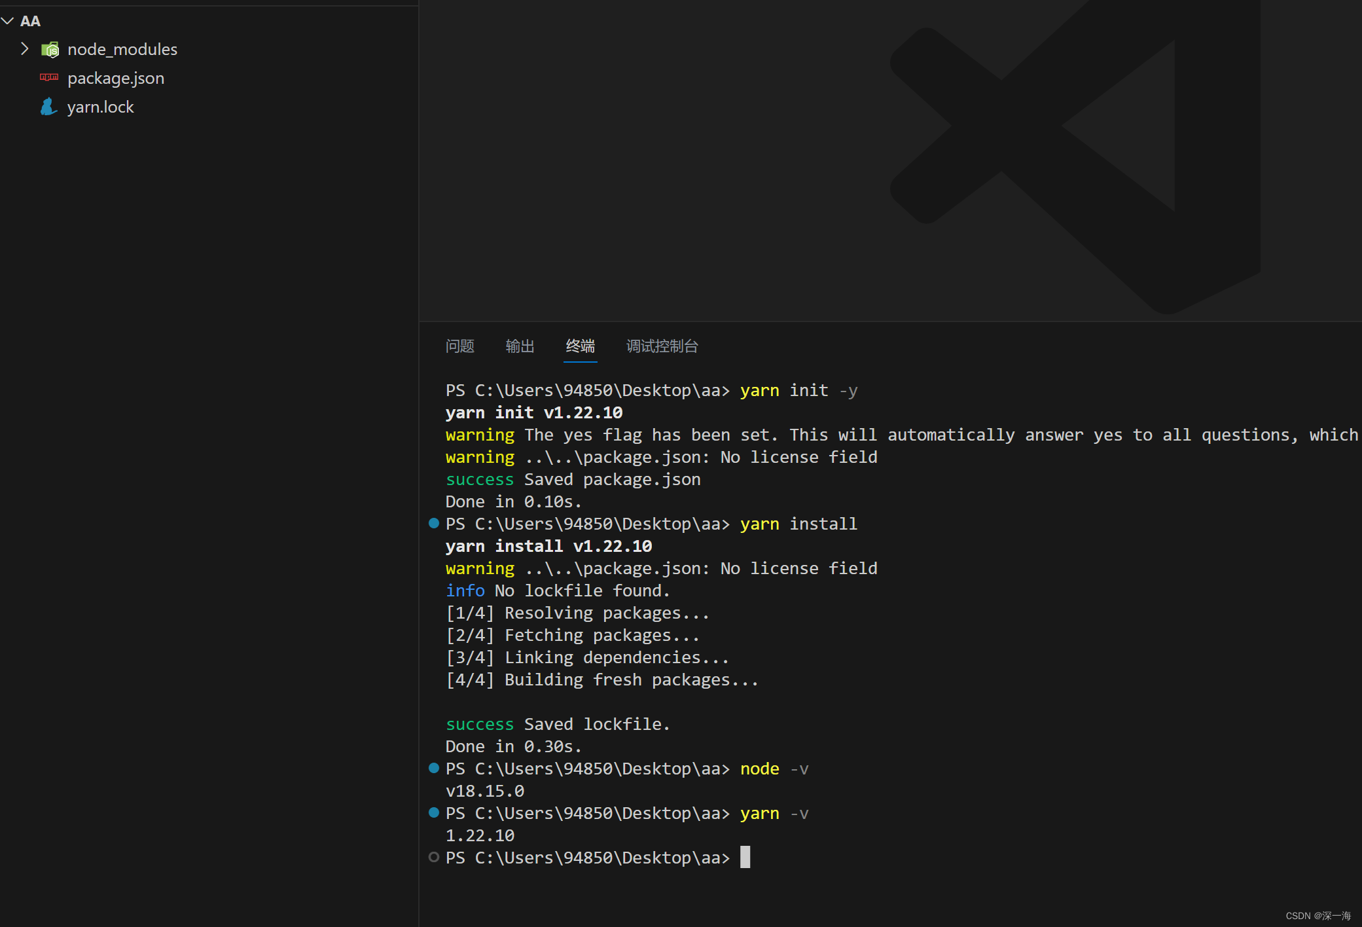
Task: Click hollow circle beside the last prompt
Action: coord(433,857)
